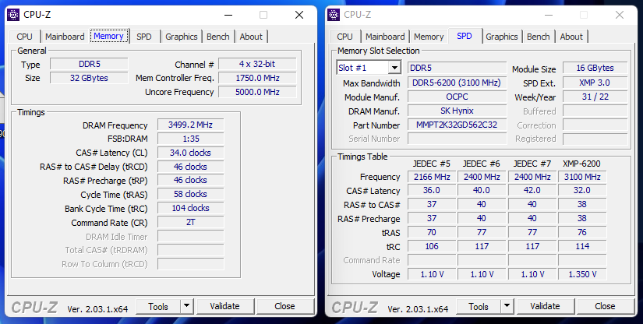Switch to Memory tab in right CPU-Z window
Screen dimensions: 643x324
tap(429, 37)
